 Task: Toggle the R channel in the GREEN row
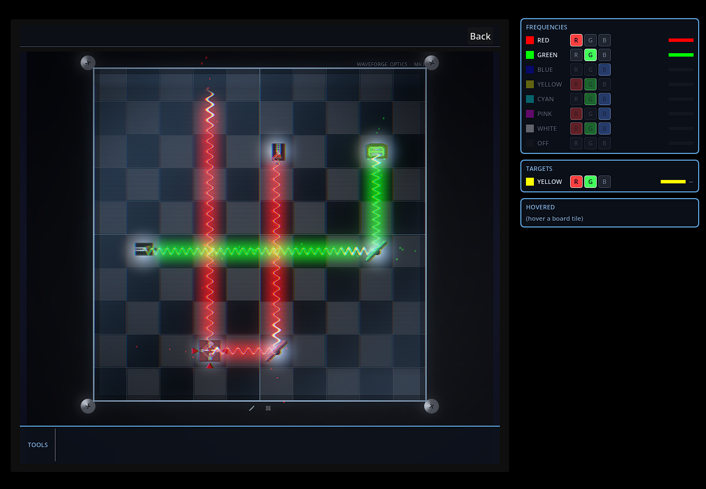[576, 55]
